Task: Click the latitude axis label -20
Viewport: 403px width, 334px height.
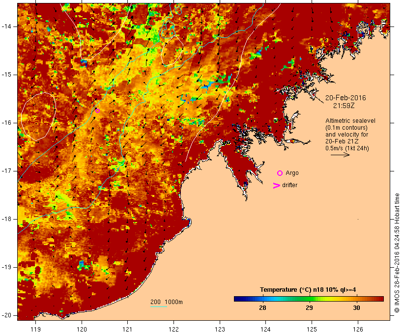Action: 6,315
